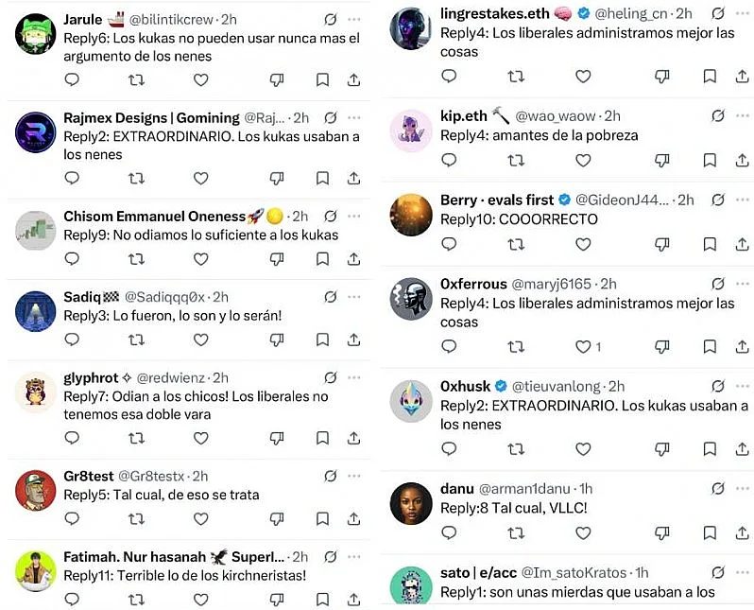Open danu's profile picture

pyautogui.click(x=411, y=503)
